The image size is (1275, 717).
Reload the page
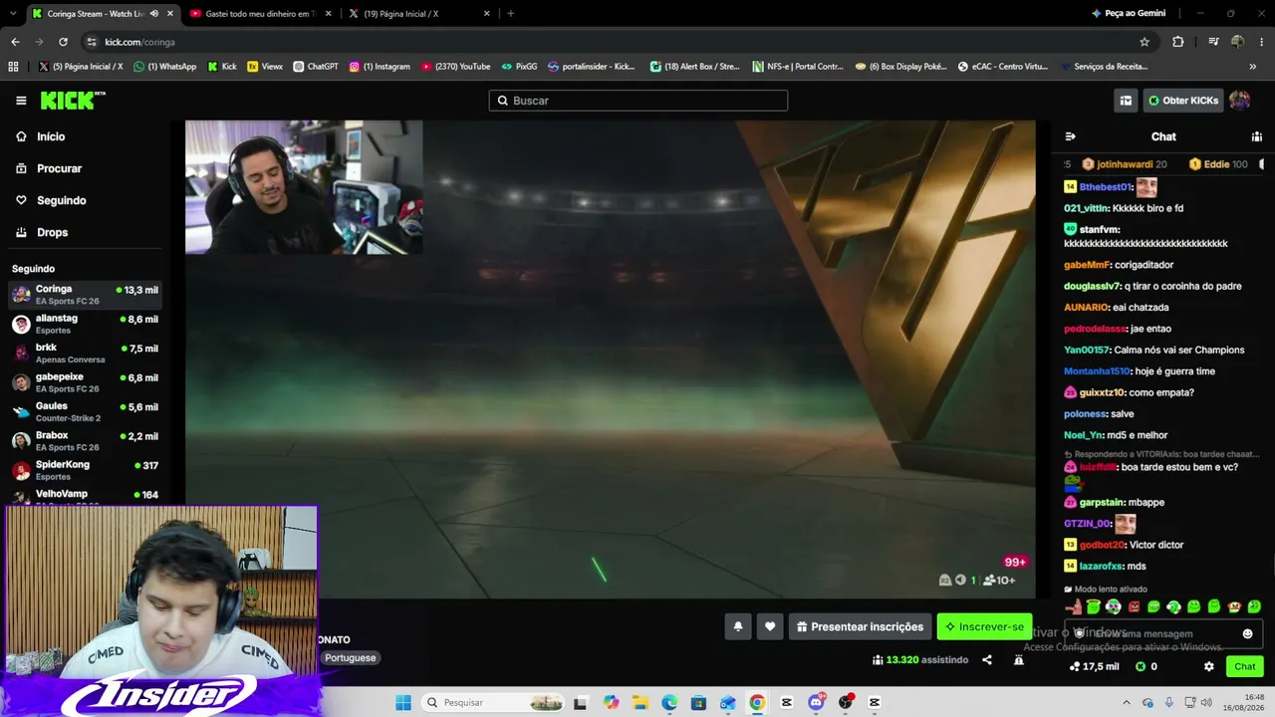click(63, 42)
